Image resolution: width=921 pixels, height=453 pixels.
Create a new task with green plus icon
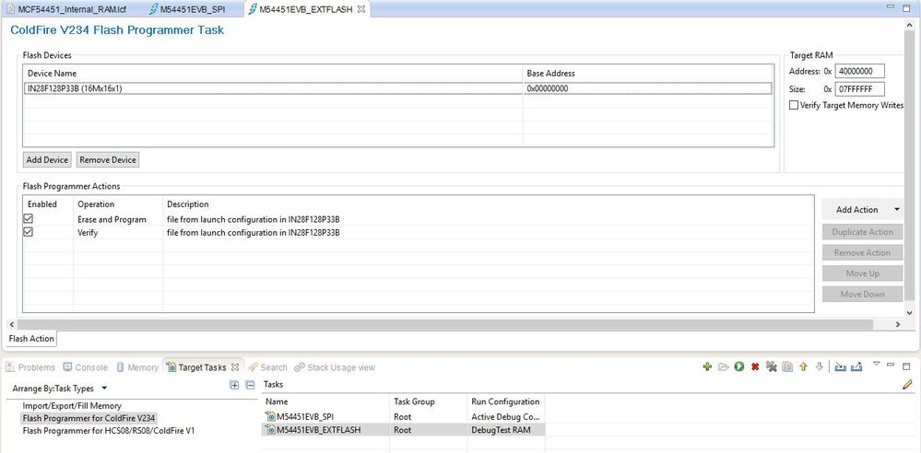coord(707,366)
